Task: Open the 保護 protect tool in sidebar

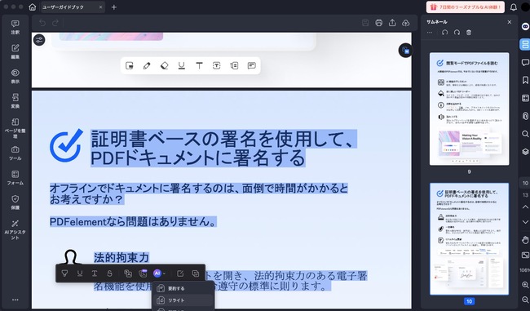Action: pyautogui.click(x=15, y=202)
